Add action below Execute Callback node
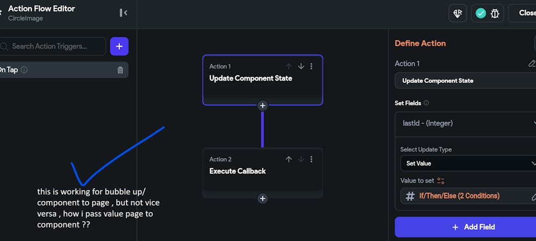This screenshot has width=536, height=241. [263, 198]
